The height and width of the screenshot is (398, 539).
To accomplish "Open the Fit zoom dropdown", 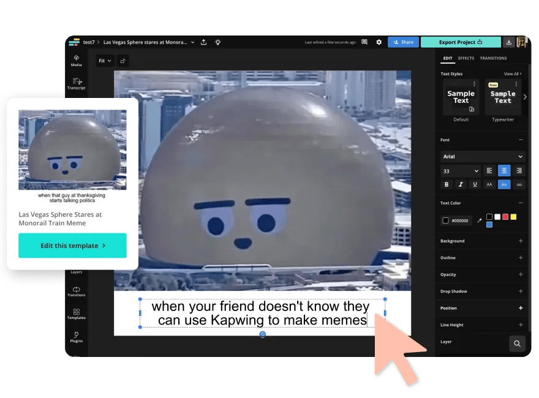I will coord(105,61).
